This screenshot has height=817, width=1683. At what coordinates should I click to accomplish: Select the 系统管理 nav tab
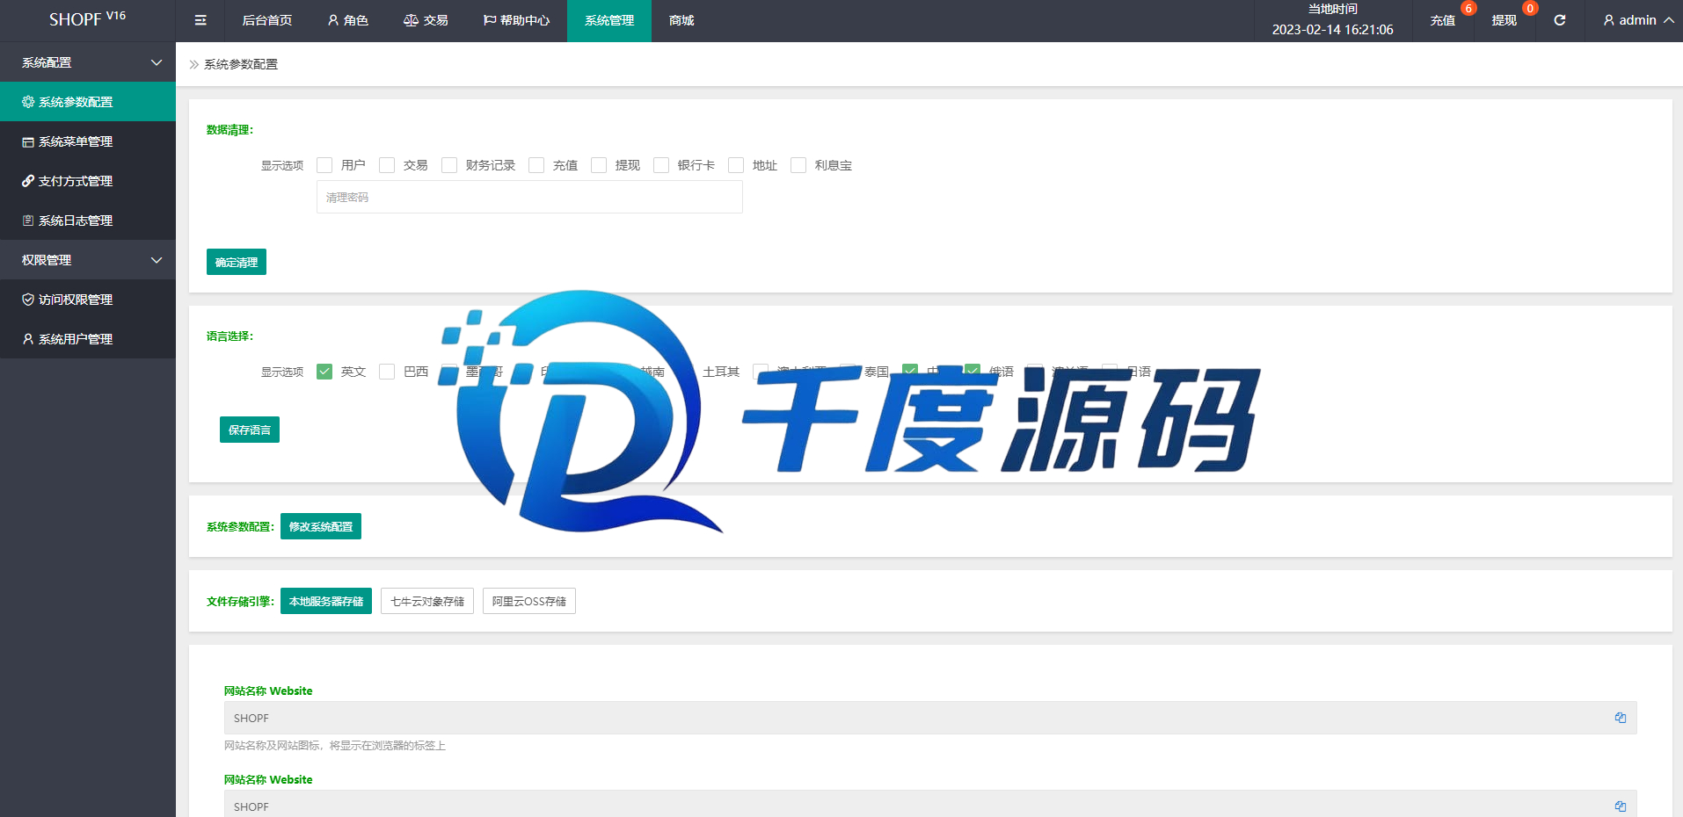[x=609, y=20]
